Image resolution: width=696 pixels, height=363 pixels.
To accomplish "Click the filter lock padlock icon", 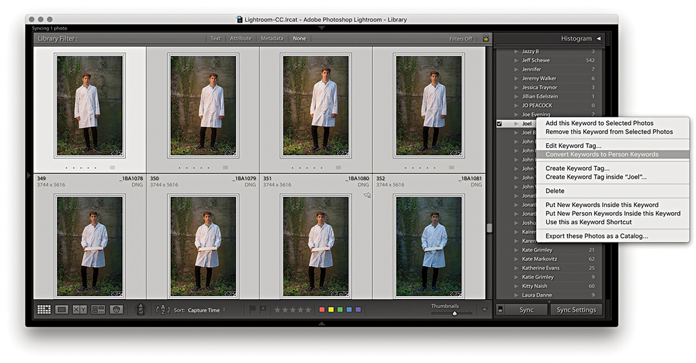I will click(x=485, y=39).
